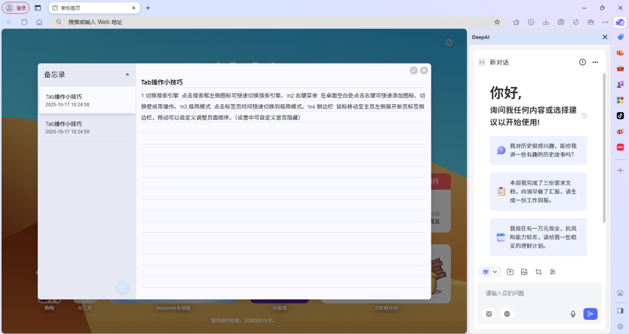Click the 登录 login button
Viewport: 629px width, 334px height.
(x=16, y=8)
